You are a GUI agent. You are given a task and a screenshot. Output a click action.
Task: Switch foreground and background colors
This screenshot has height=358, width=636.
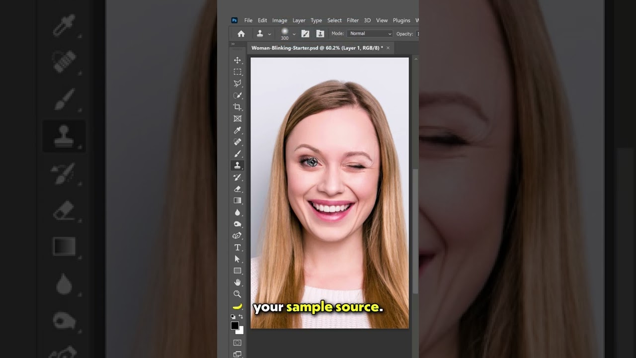pyautogui.click(x=241, y=316)
